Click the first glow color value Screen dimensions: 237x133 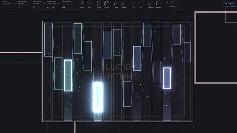167,3
